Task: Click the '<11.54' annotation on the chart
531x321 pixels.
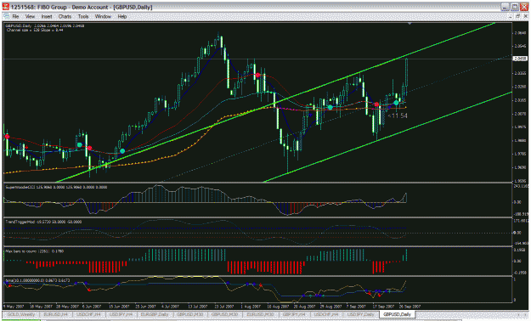Action: [398, 115]
